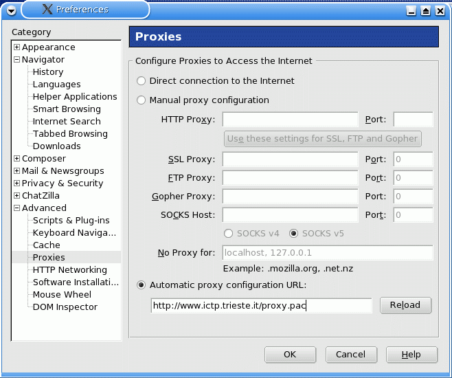Select HTTP Networking in category tree
The width and height of the screenshot is (452, 378).
point(69,270)
